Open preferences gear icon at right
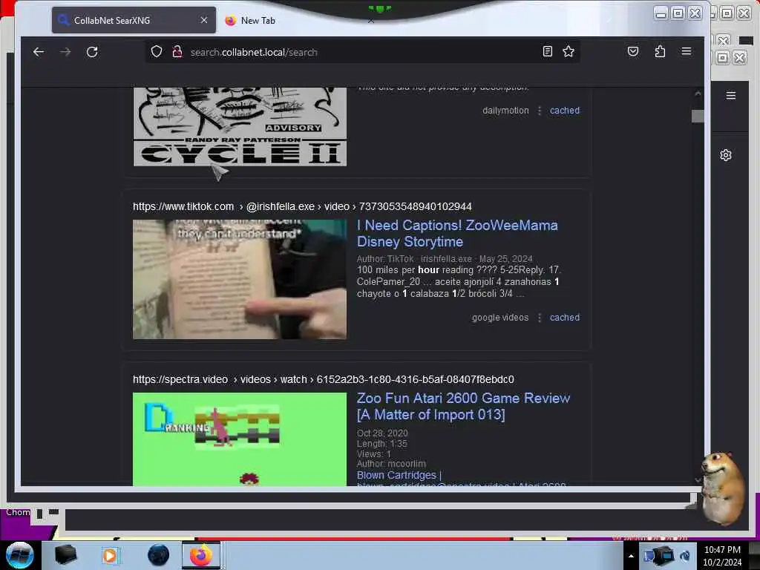Image resolution: width=760 pixels, height=570 pixels. point(726,155)
